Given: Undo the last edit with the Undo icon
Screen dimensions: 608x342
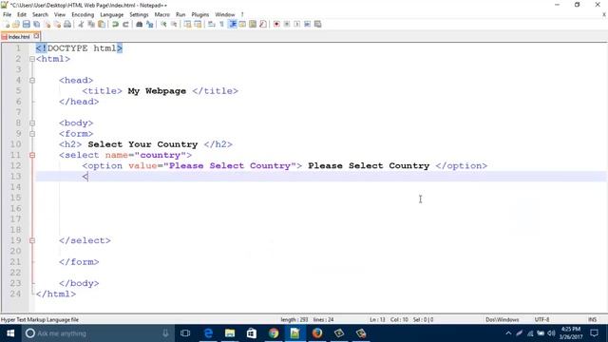Looking at the screenshot, I should tap(115, 24).
